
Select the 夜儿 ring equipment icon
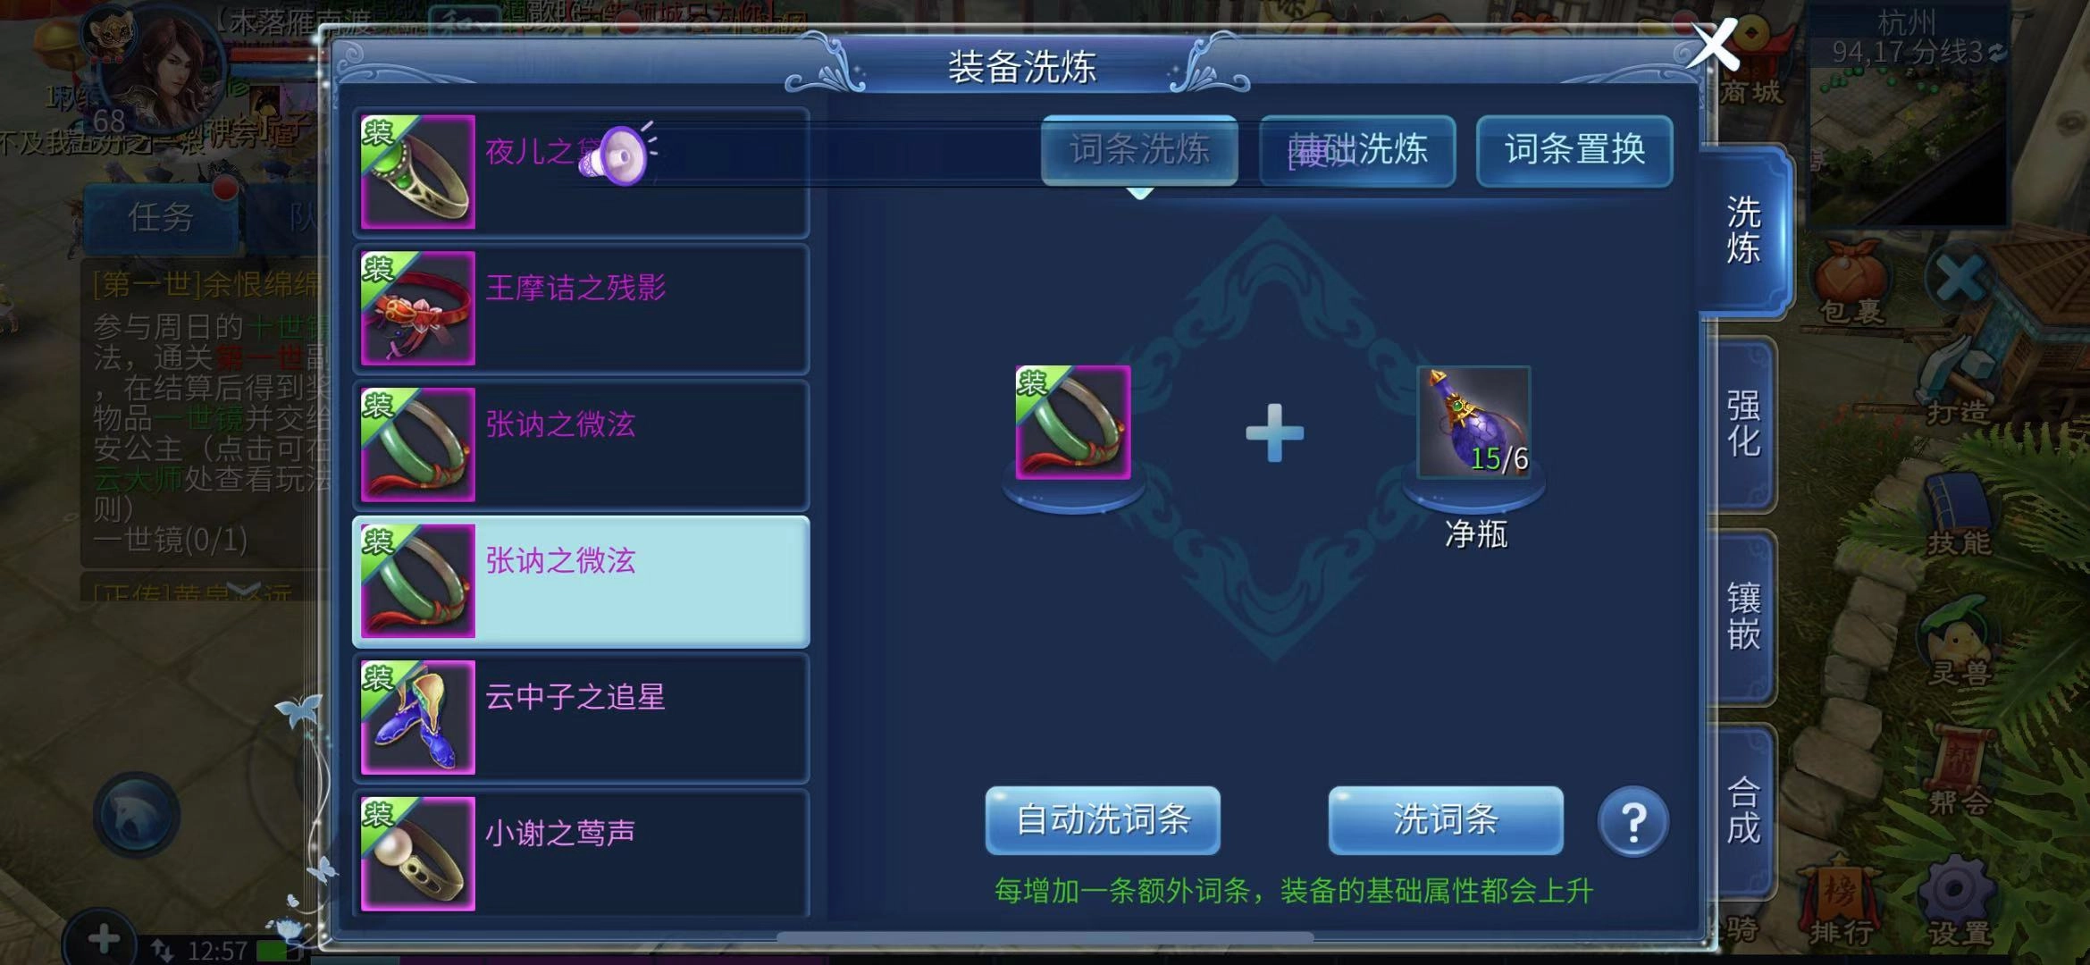[x=417, y=172]
